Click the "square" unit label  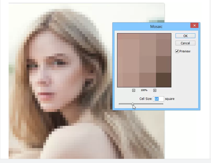click(170, 99)
